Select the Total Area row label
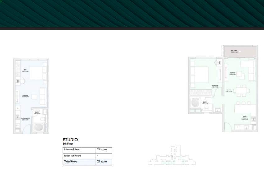264x171 pixels. click(71, 162)
